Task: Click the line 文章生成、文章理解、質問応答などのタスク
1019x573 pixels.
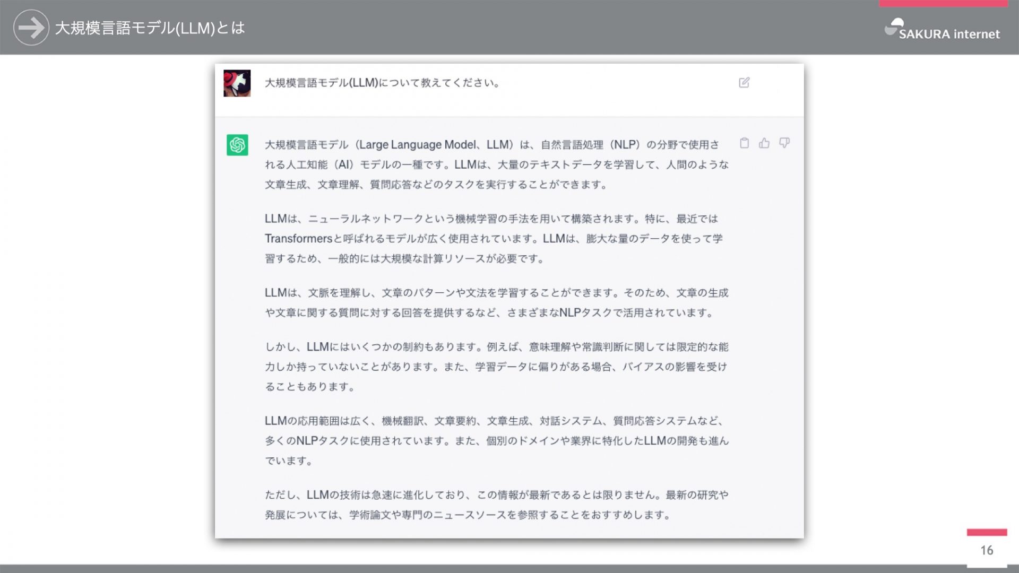Action: click(436, 185)
